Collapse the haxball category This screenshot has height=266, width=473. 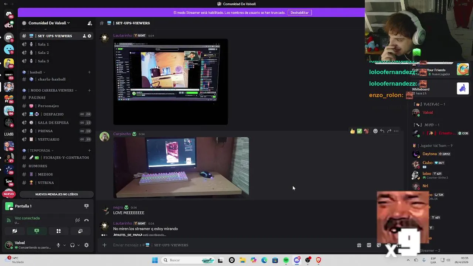[36, 72]
